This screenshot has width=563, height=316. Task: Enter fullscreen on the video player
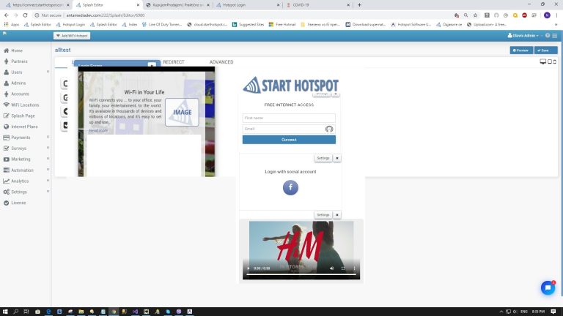coord(343,268)
